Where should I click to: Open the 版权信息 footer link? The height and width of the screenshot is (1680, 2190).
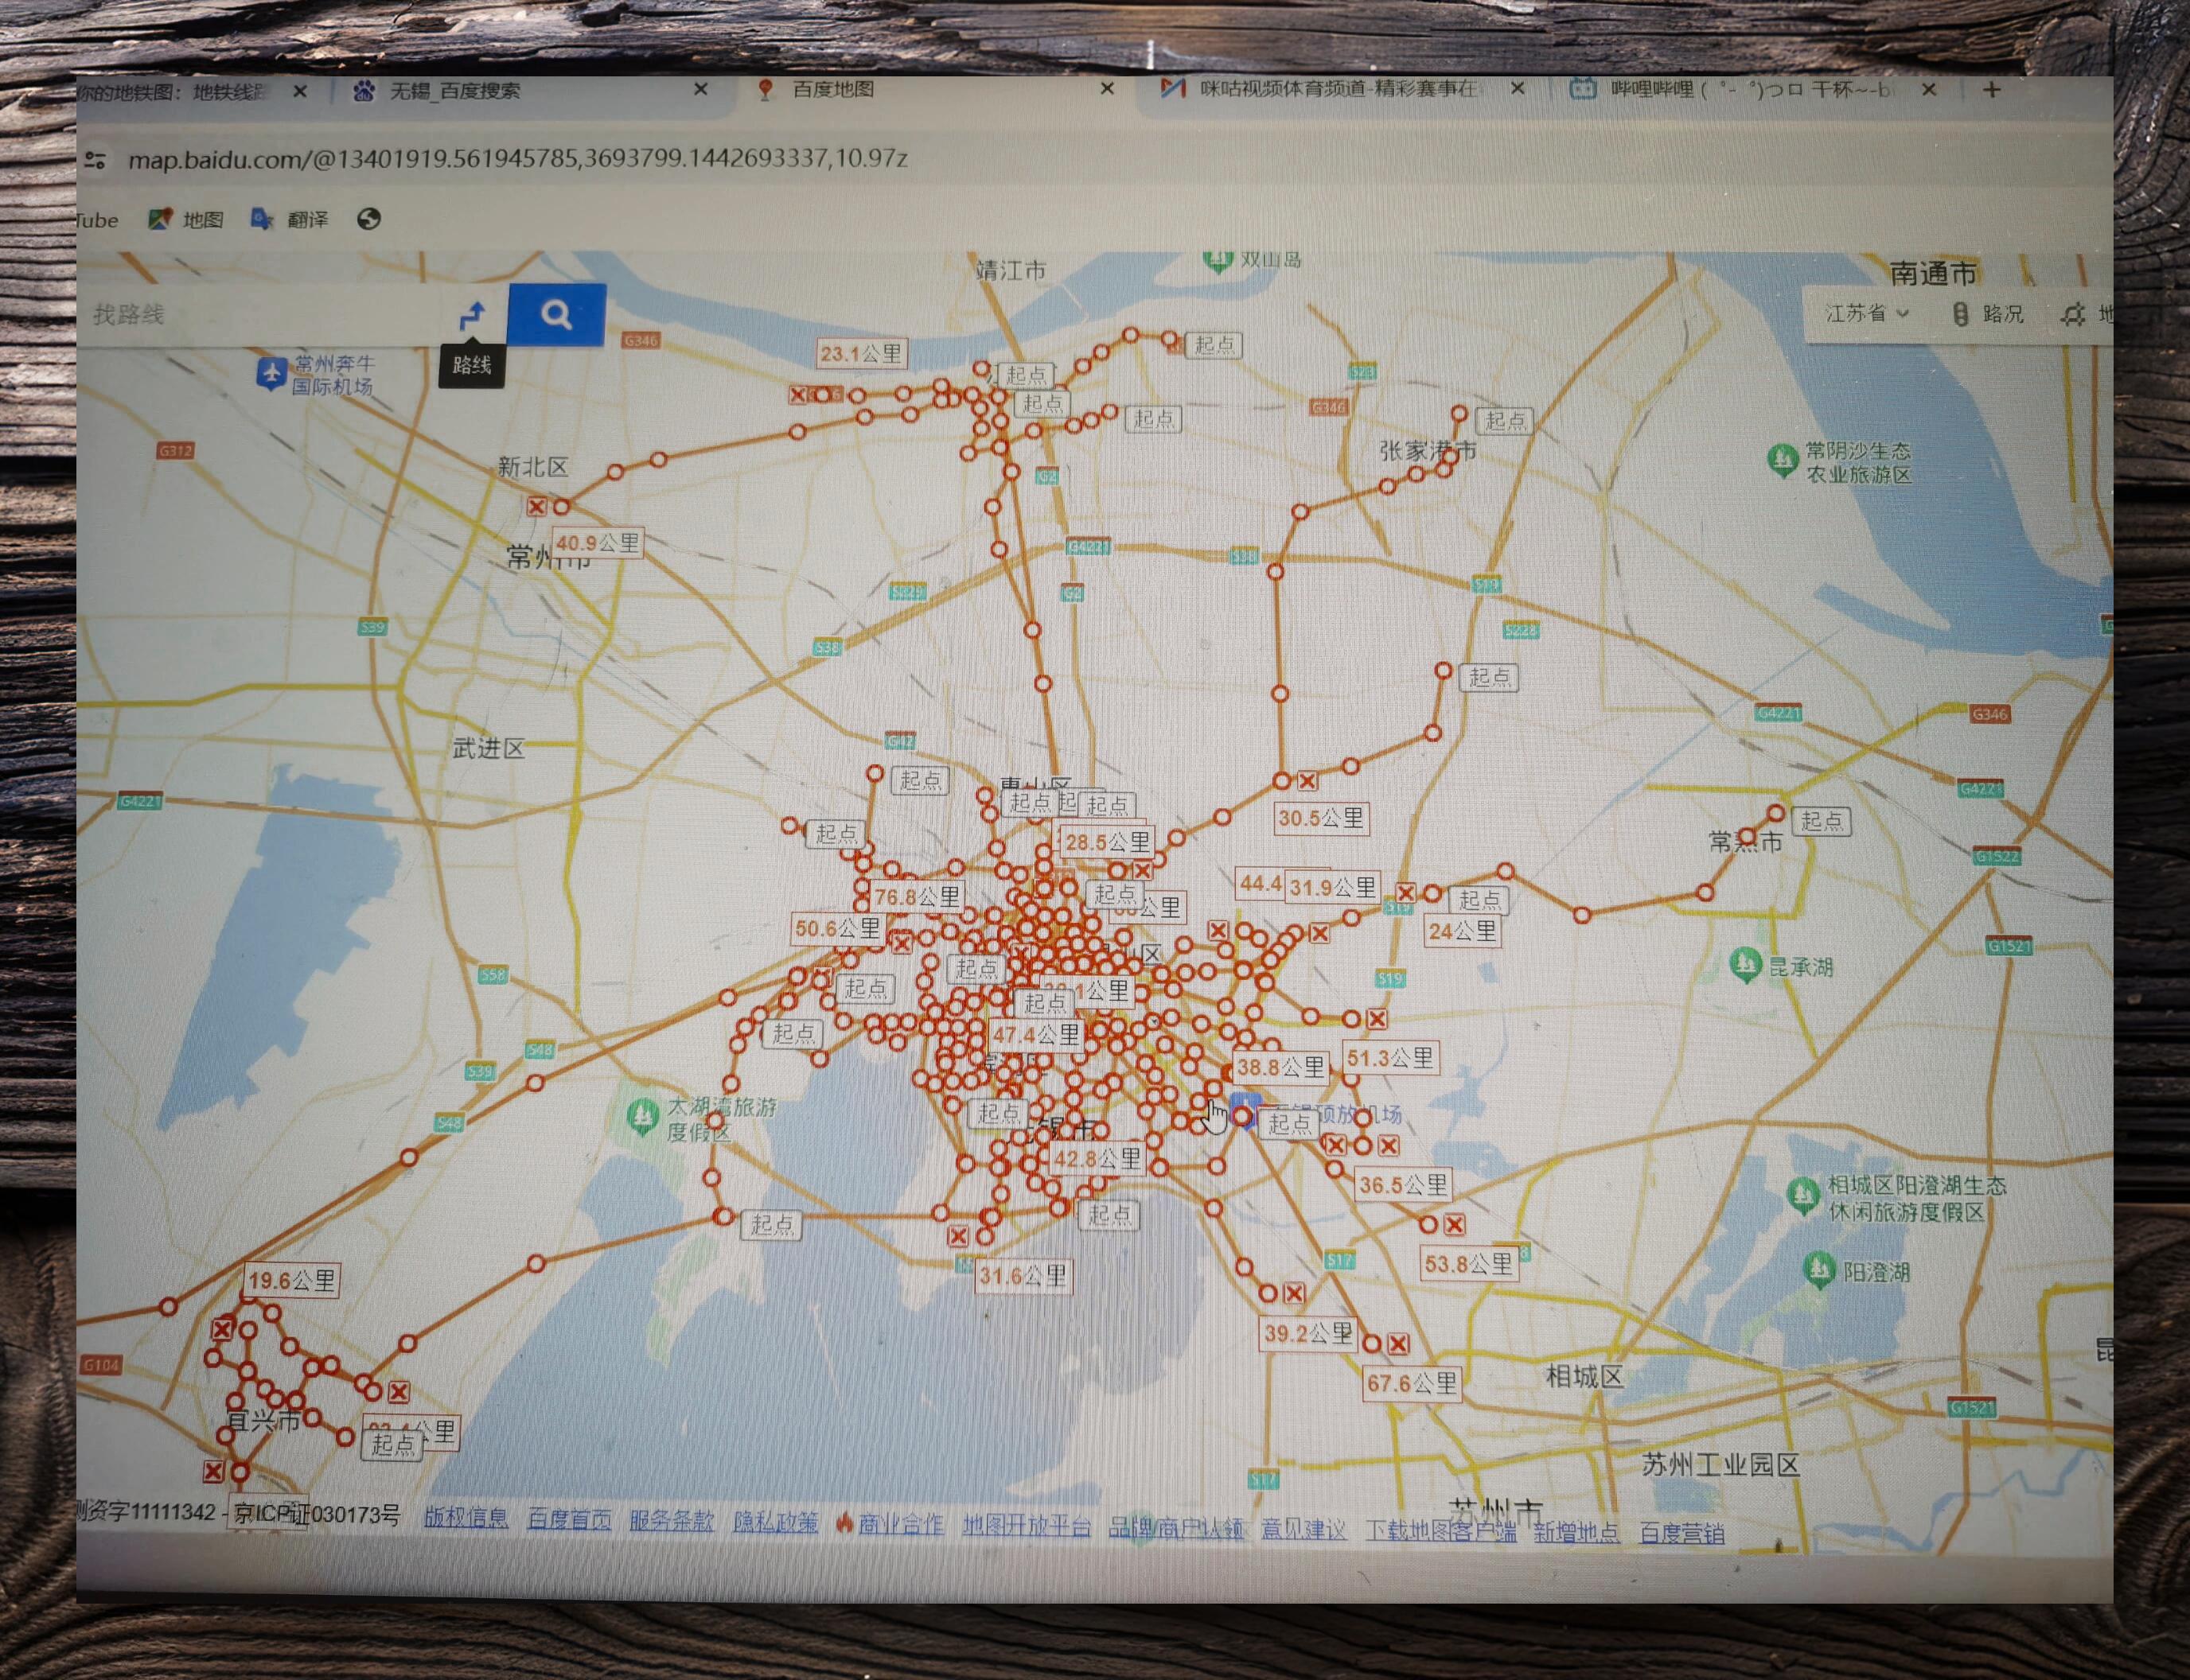[x=466, y=1517]
